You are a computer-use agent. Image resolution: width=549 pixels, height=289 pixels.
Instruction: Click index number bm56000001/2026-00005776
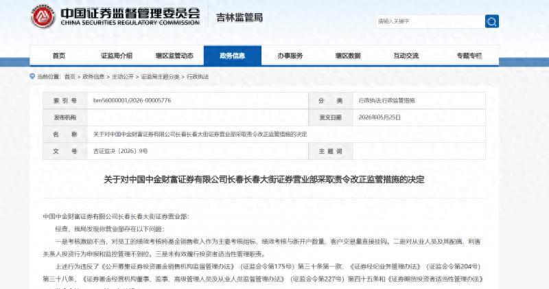point(132,100)
